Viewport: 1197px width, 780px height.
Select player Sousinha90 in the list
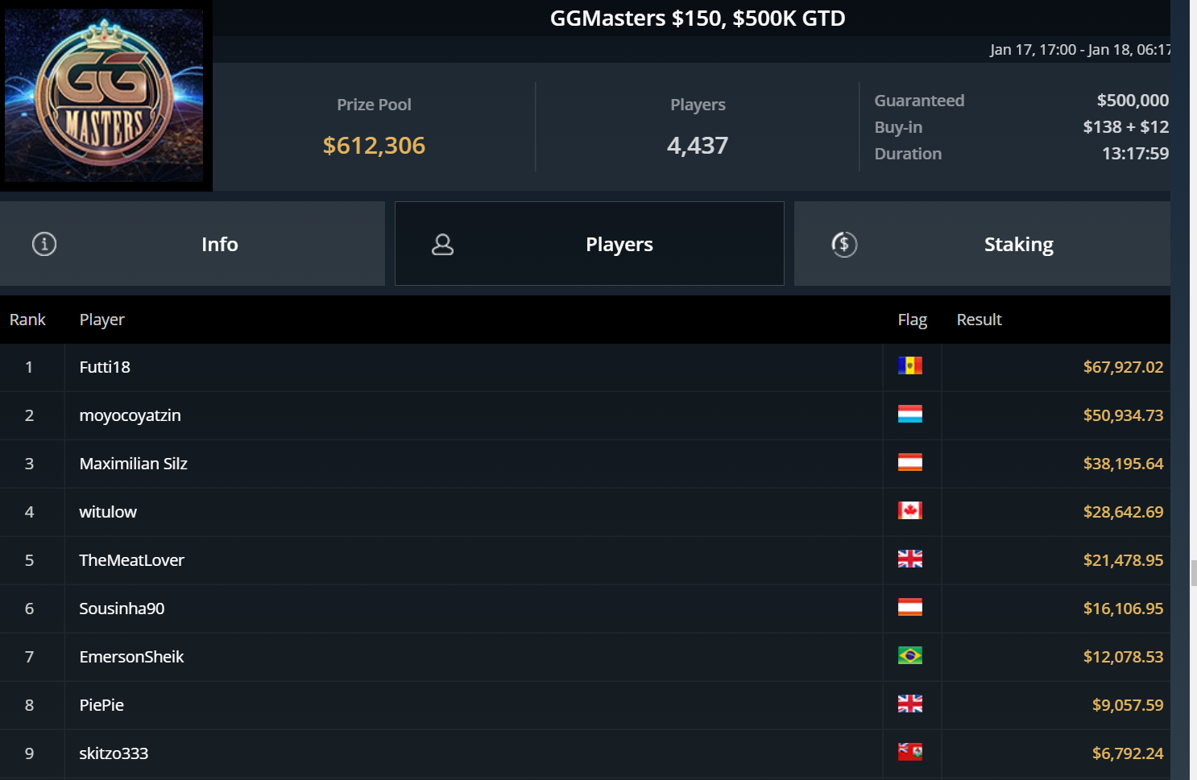tap(122, 609)
